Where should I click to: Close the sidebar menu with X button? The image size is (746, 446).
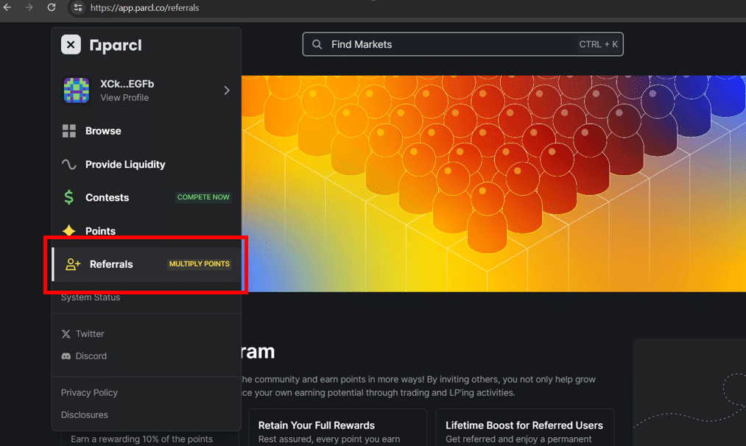point(71,45)
